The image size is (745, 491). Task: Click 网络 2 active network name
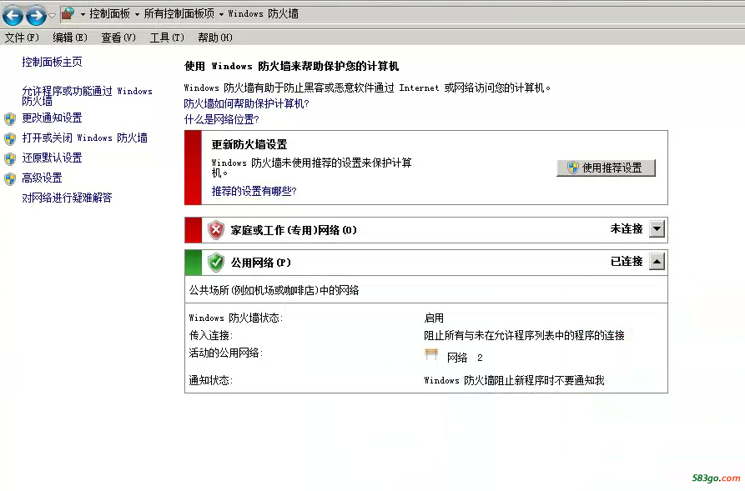[x=465, y=358]
